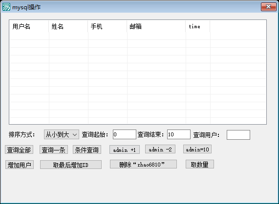The height and width of the screenshot is (204, 279).
Task: Click the app icon in the title bar
Action: pos(6,7)
